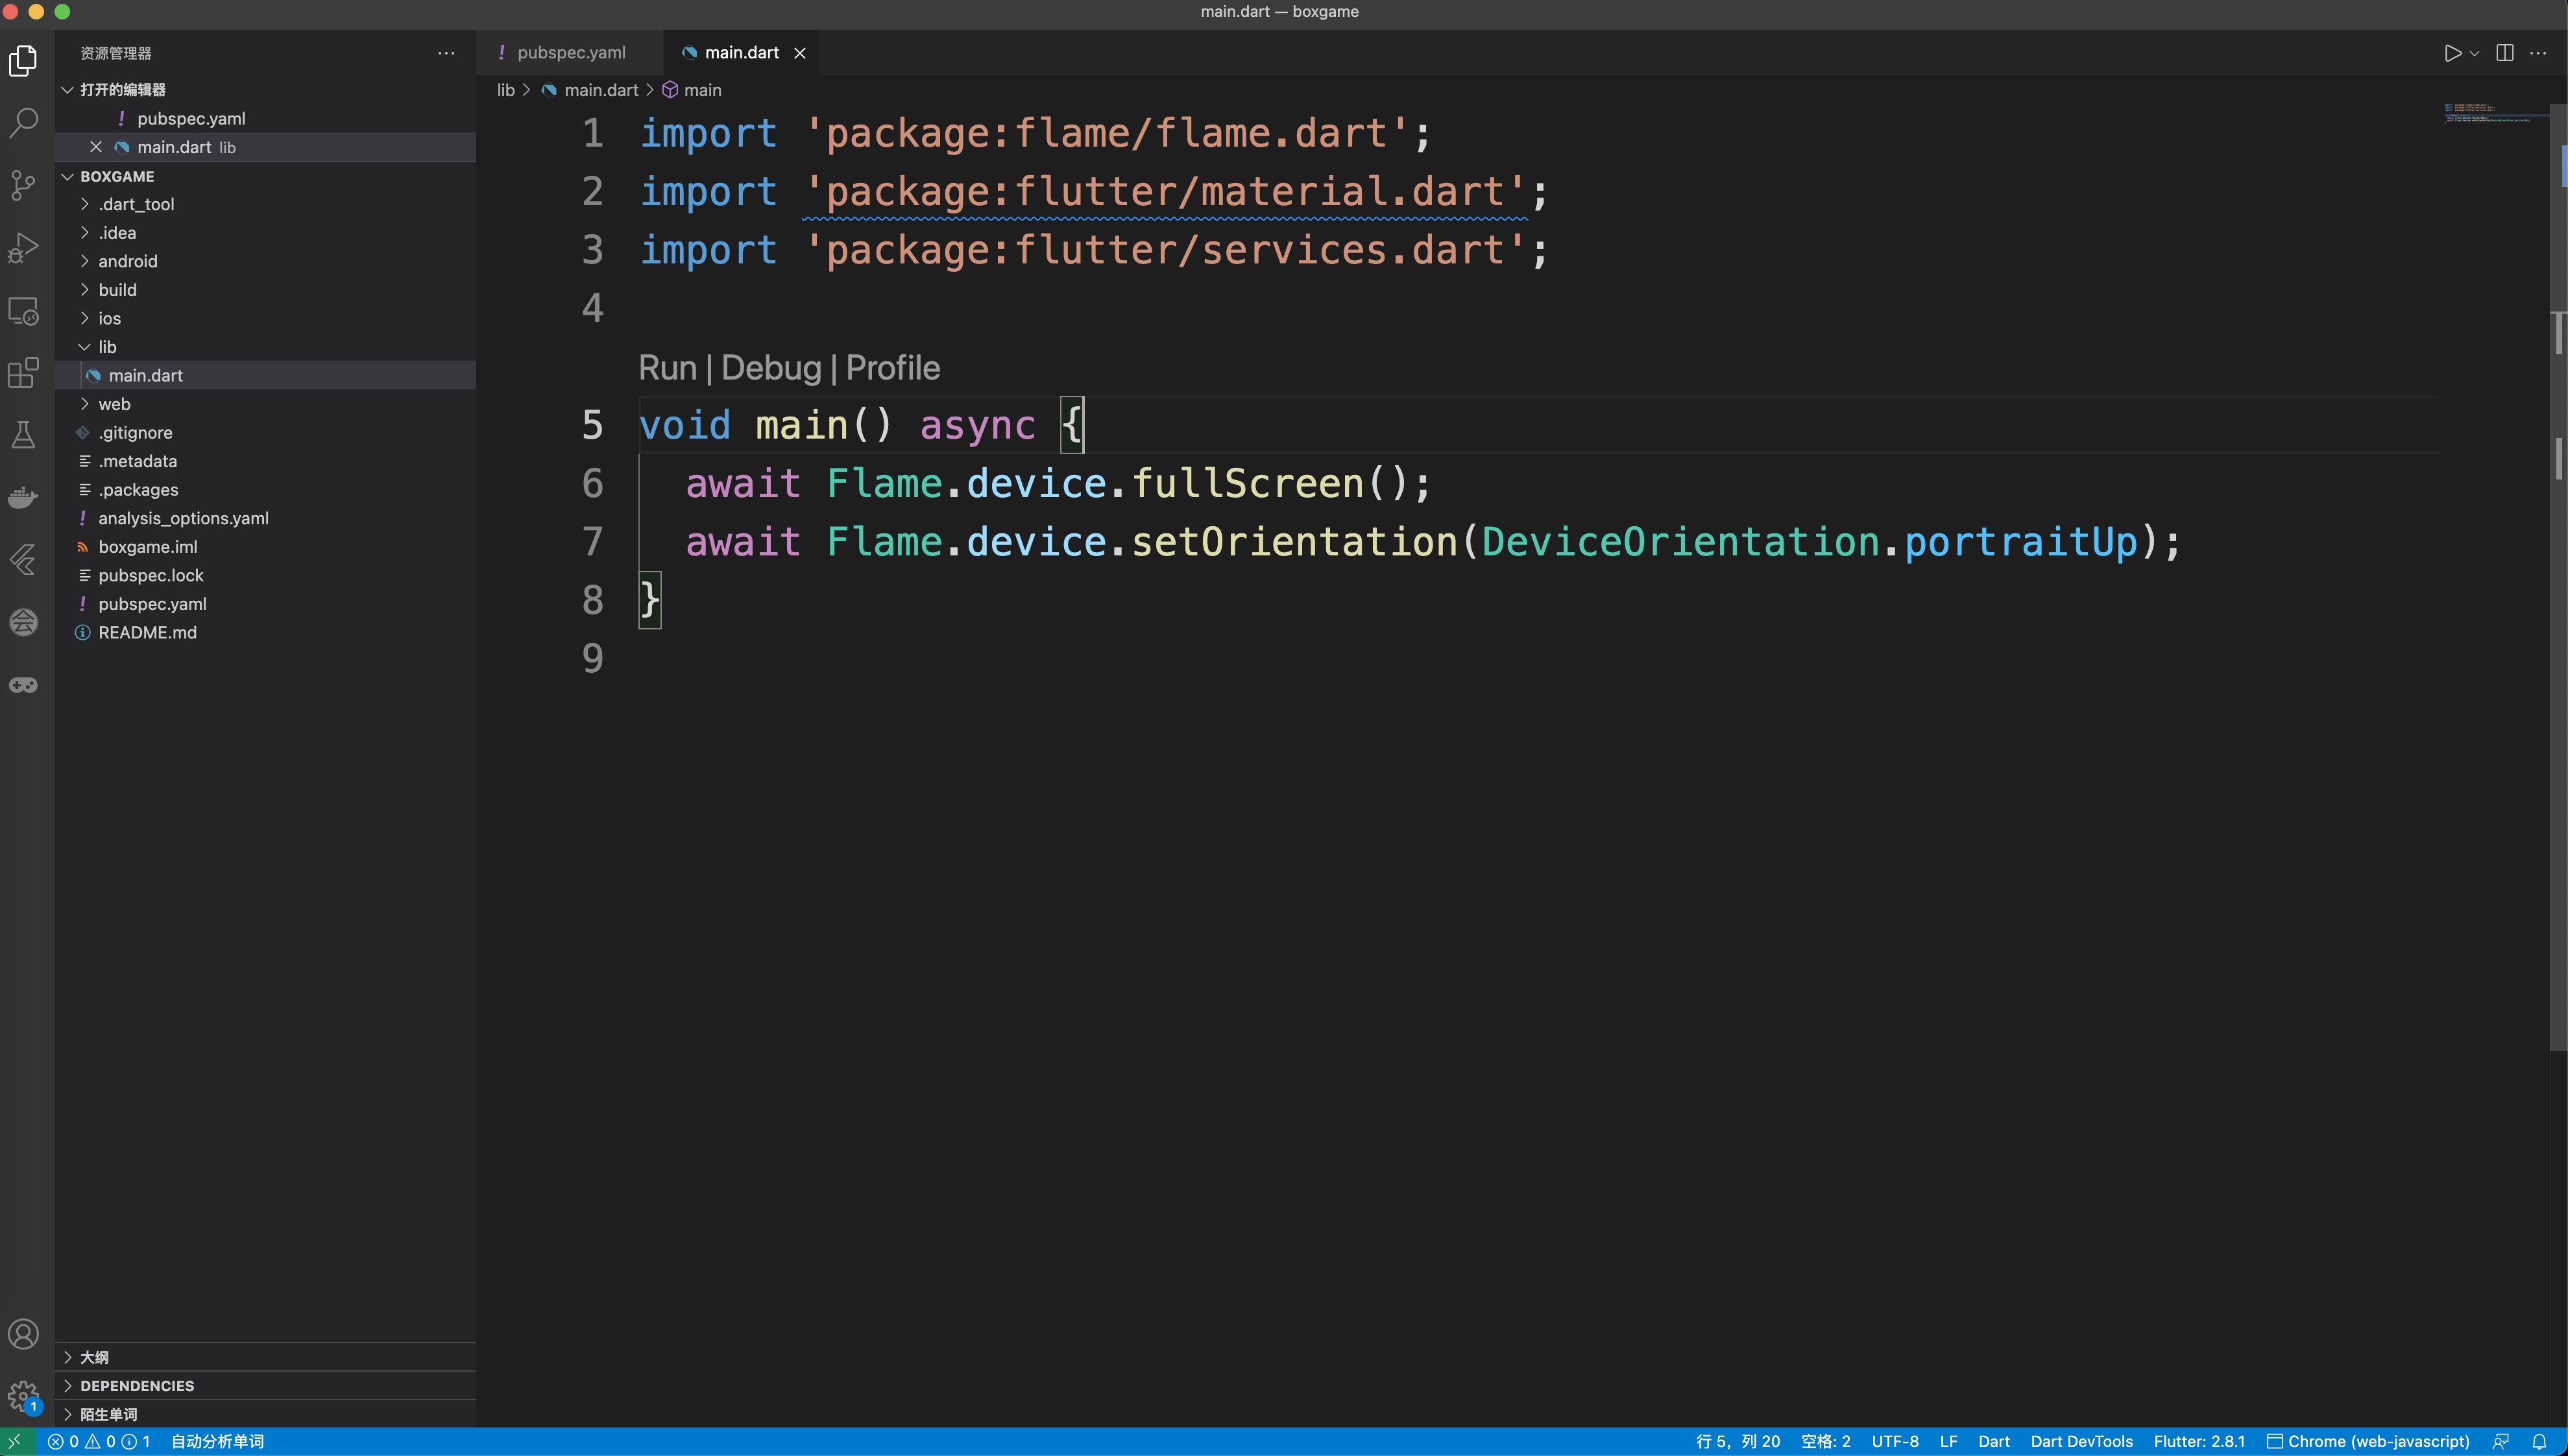Open the Extensions view
The height and width of the screenshot is (1456, 2568).
point(23,373)
